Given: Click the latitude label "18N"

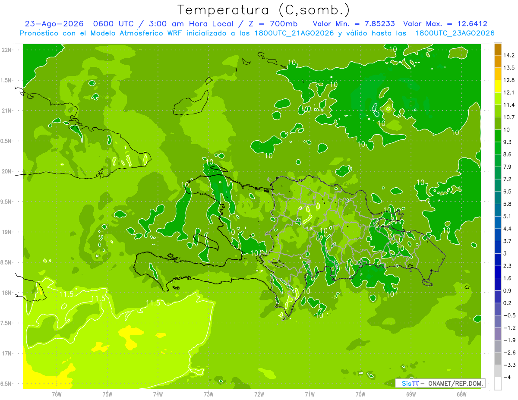Looking at the screenshot, I should coord(7,293).
